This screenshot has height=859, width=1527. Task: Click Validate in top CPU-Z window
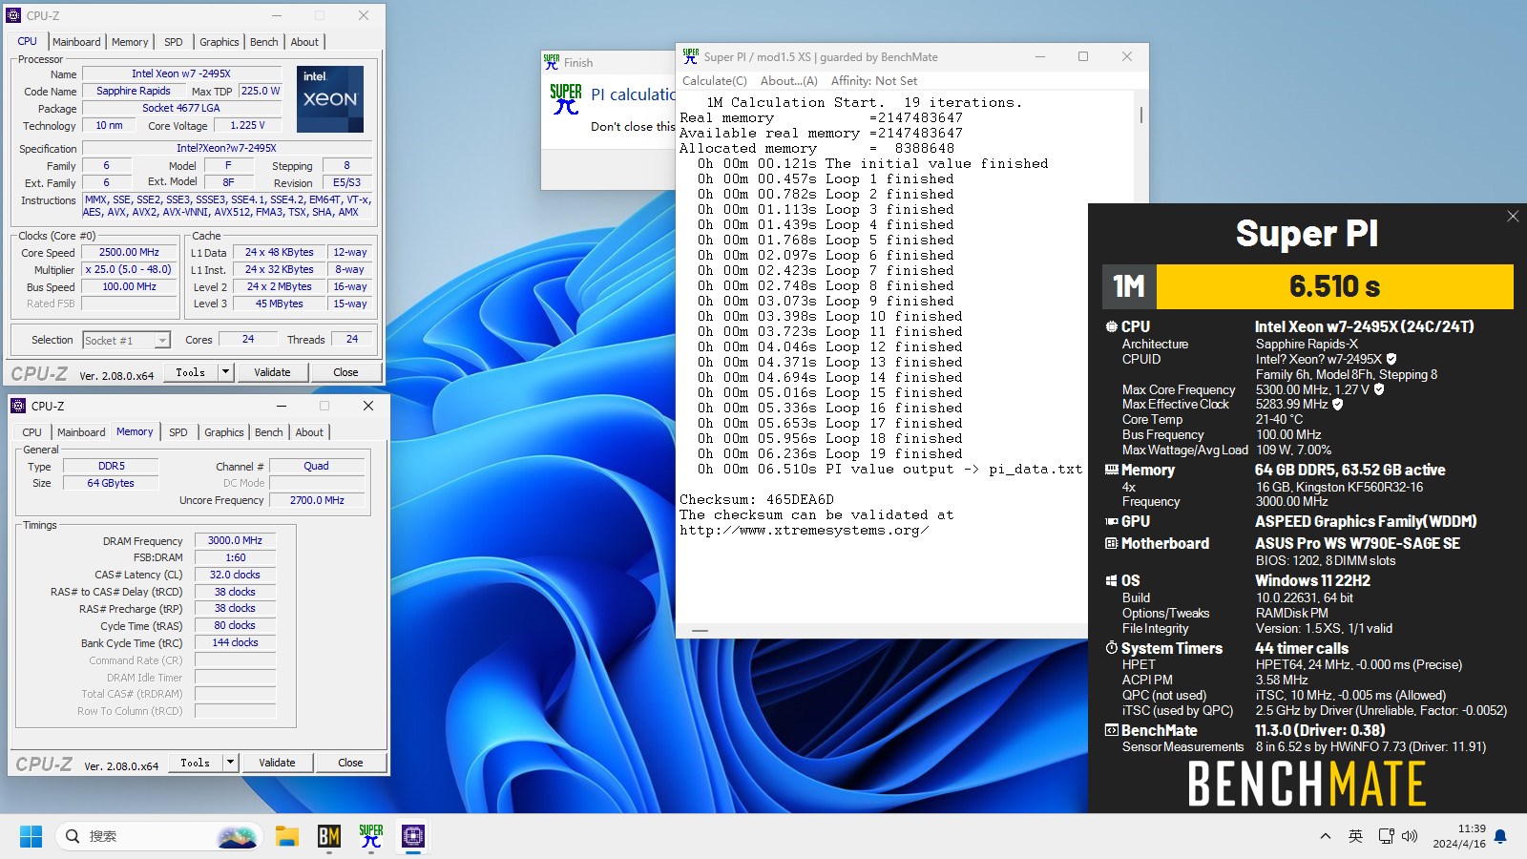(272, 372)
